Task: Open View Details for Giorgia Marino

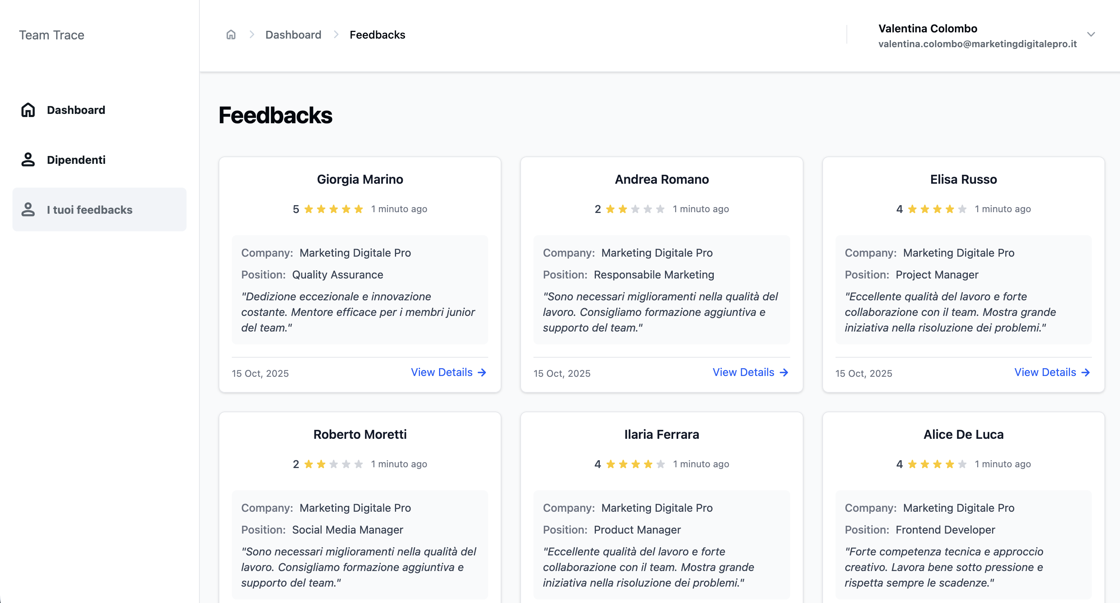Action: (441, 372)
